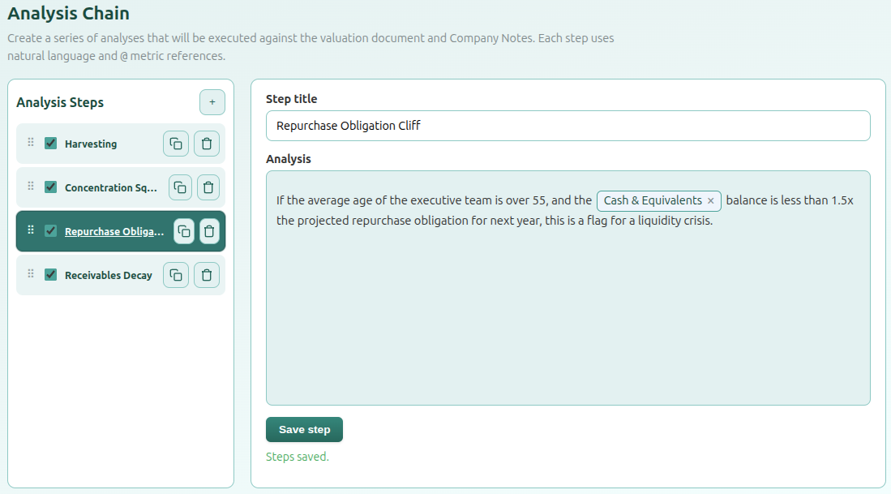Uncheck the Concentration Sq... step checkbox

(x=50, y=187)
